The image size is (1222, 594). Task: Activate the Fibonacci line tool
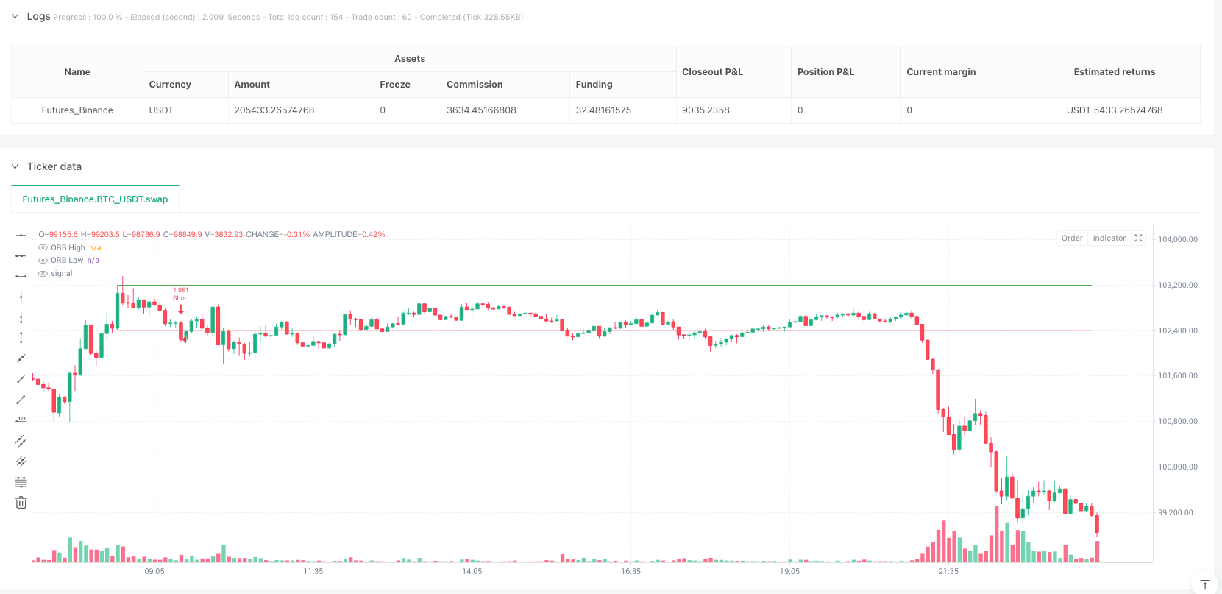[21, 482]
